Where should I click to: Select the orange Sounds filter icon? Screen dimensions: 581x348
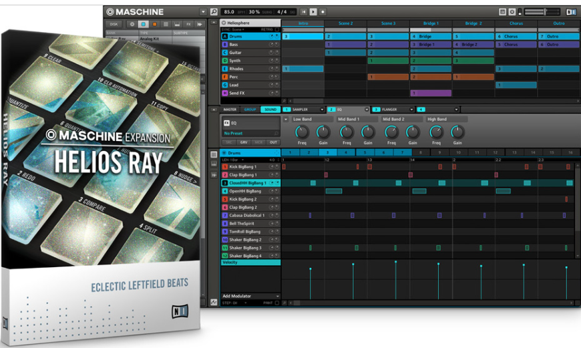[x=154, y=24]
